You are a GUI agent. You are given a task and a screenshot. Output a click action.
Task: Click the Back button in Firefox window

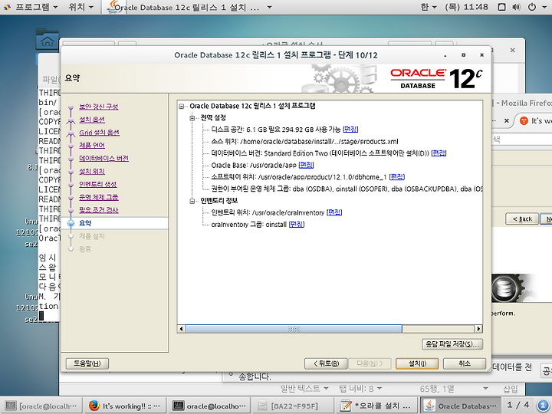(x=522, y=219)
